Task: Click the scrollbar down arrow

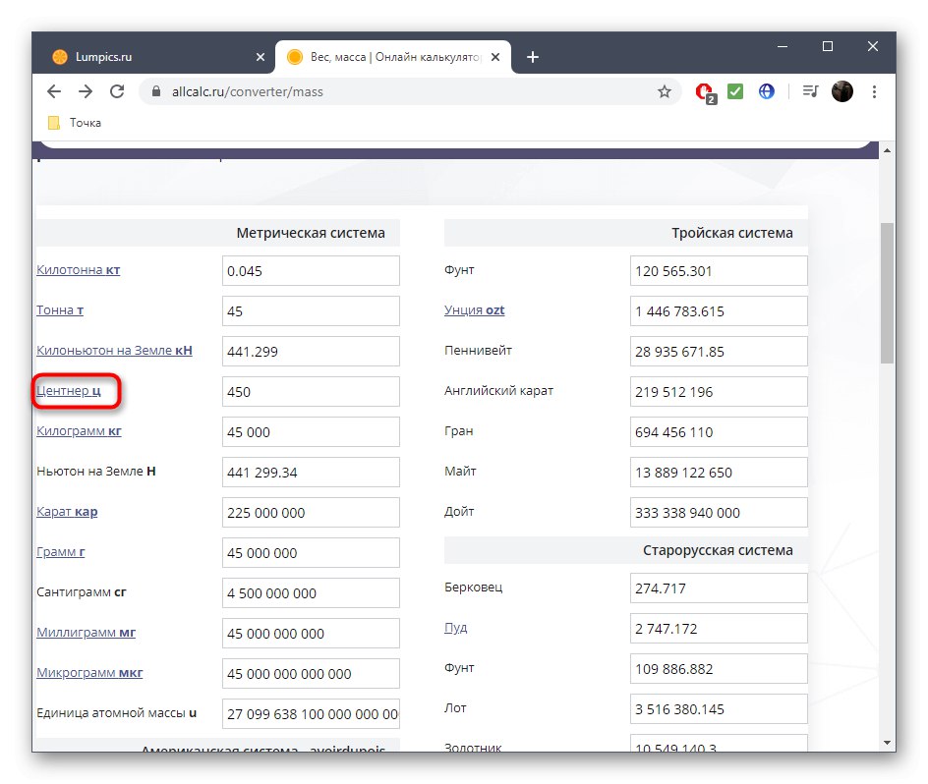Action: click(888, 745)
